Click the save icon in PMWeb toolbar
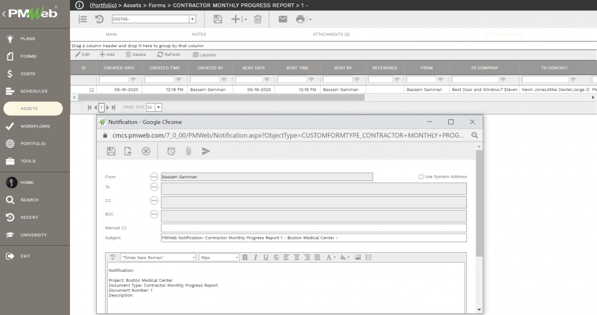This screenshot has height=315, width=597. pos(218,19)
